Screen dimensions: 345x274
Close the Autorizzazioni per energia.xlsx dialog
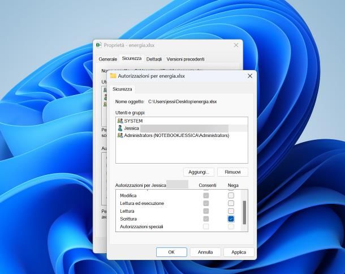250,76
